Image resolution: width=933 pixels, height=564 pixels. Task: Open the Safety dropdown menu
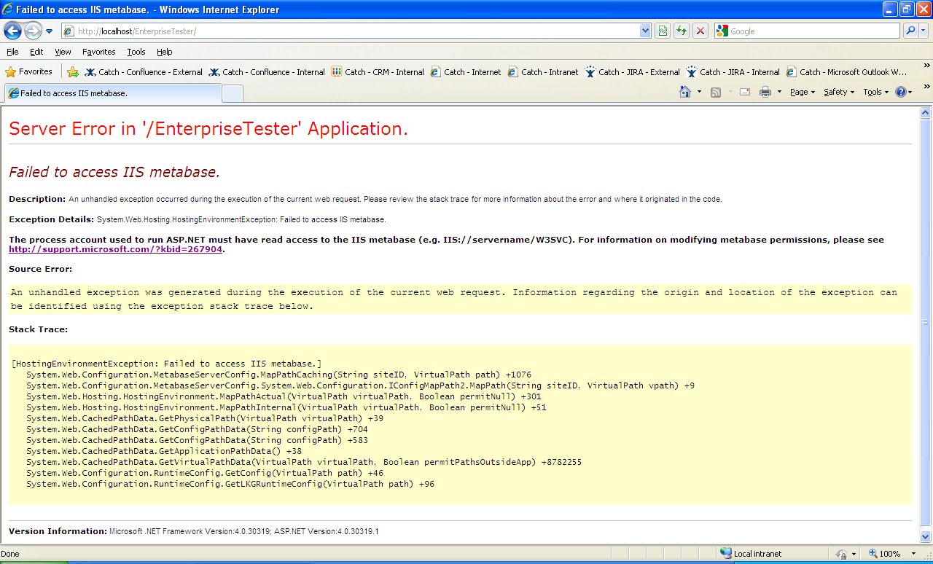pos(838,92)
